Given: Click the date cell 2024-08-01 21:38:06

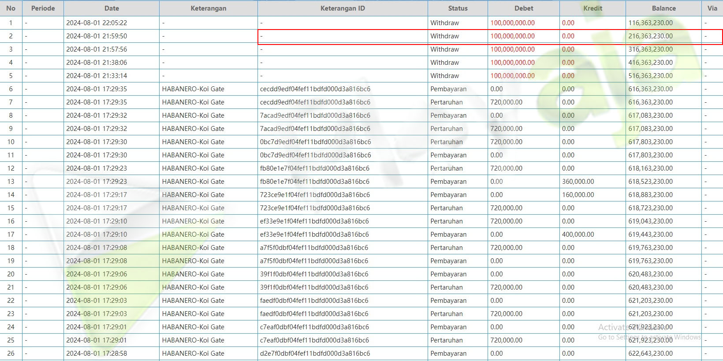Looking at the screenshot, I should click(x=97, y=63).
